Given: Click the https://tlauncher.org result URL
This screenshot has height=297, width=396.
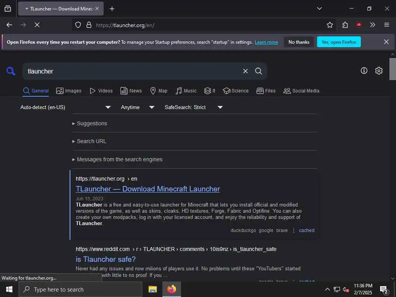Looking at the screenshot, I should pos(106,179).
